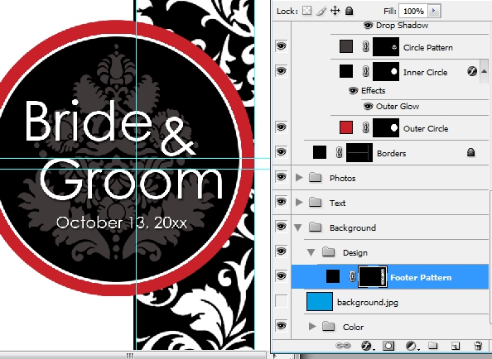Expand the Text group

coord(299,203)
